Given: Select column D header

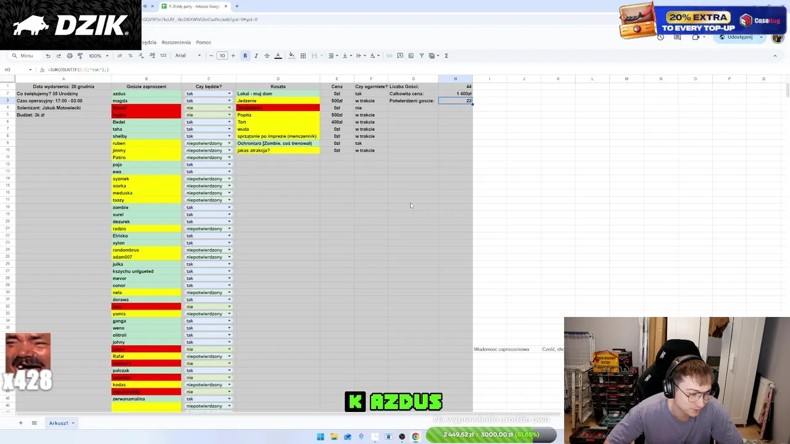Looking at the screenshot, I should [x=278, y=79].
